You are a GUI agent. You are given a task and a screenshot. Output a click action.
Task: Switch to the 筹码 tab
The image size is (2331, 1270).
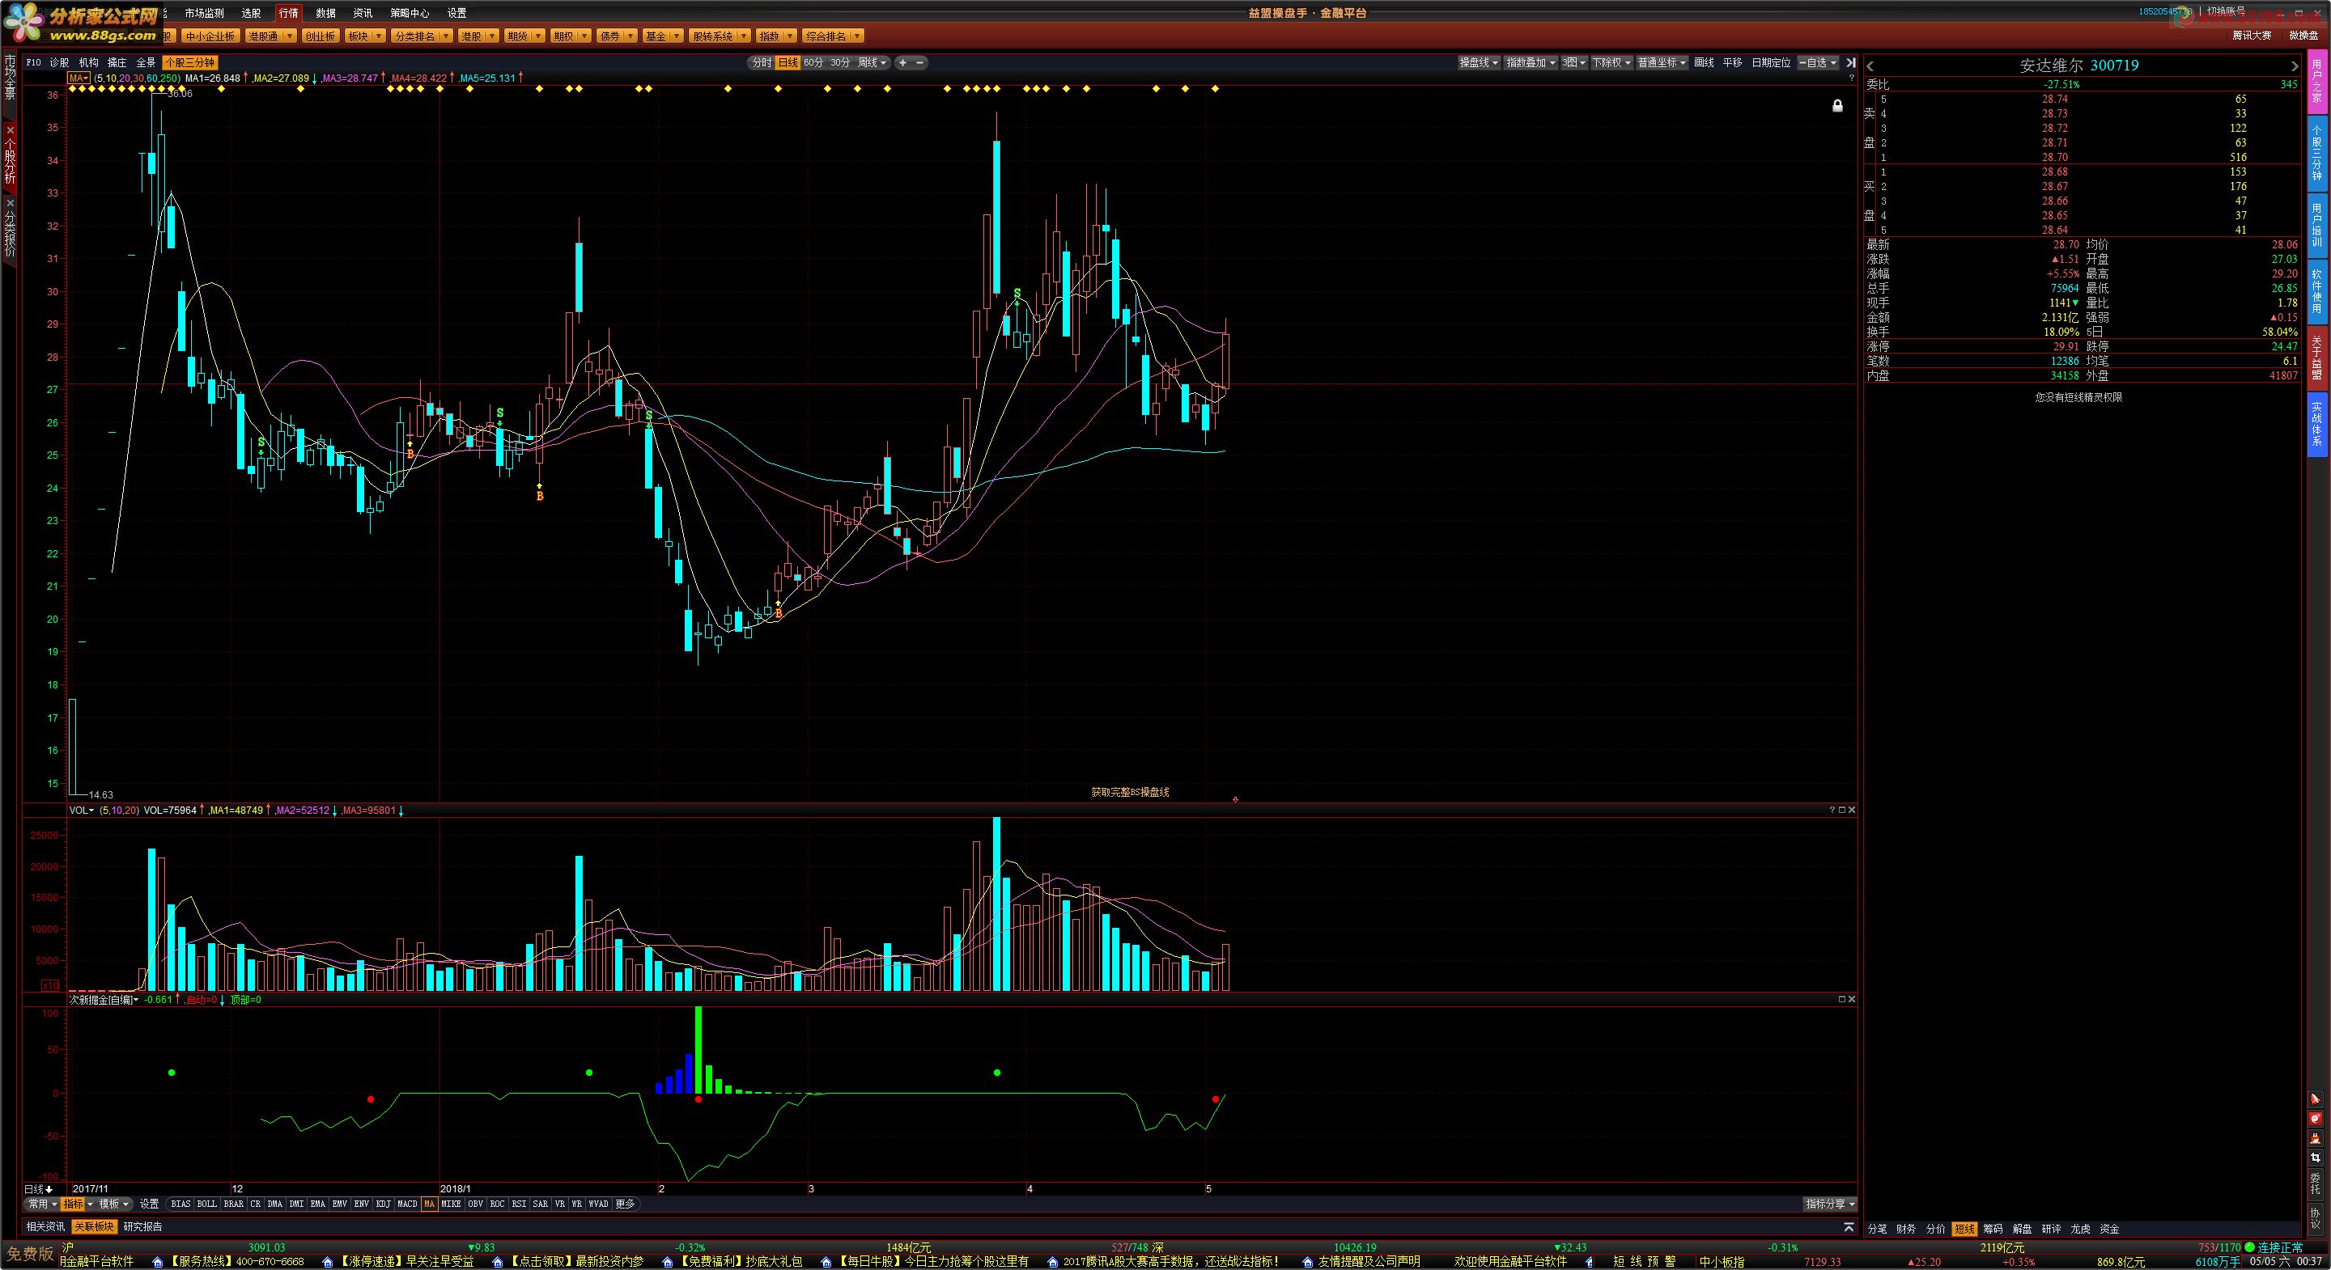click(x=1993, y=1229)
